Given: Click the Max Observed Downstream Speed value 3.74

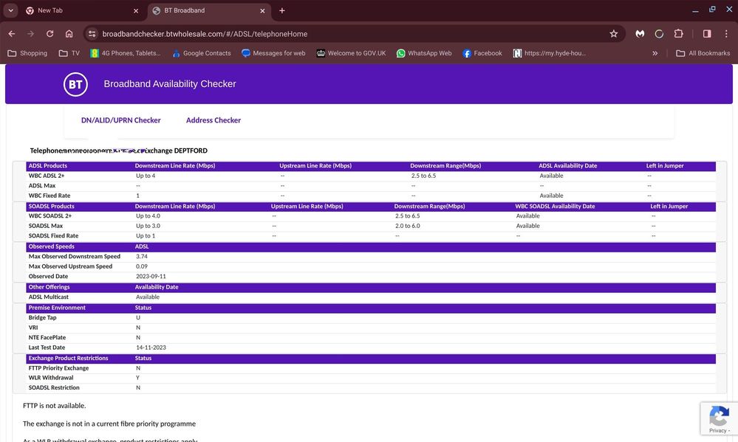Looking at the screenshot, I should tap(142, 256).
